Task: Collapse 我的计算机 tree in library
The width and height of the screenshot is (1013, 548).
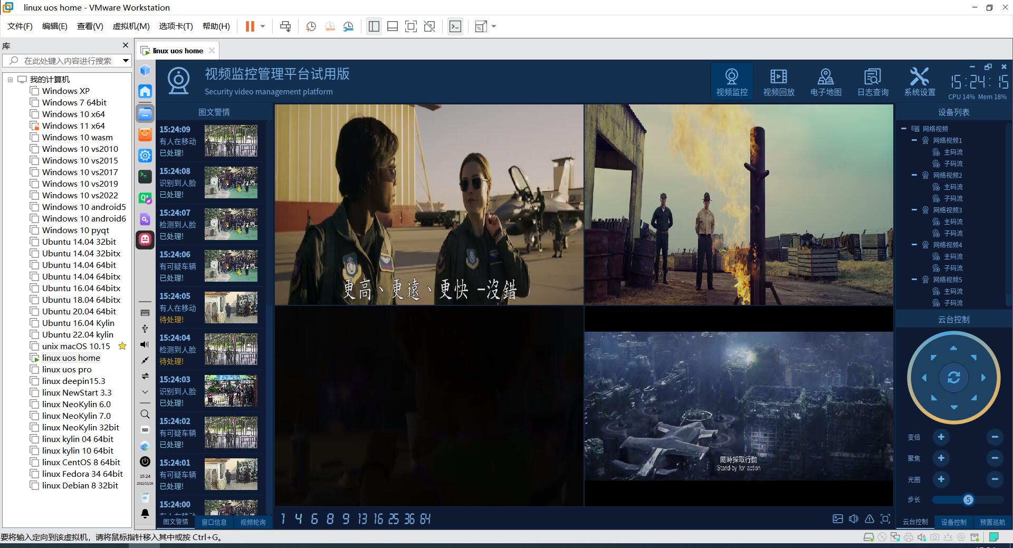Action: coord(10,80)
